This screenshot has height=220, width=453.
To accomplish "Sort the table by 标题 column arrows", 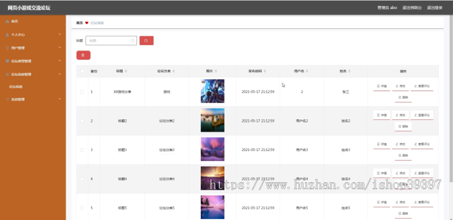I will pyautogui.click(x=126, y=71).
